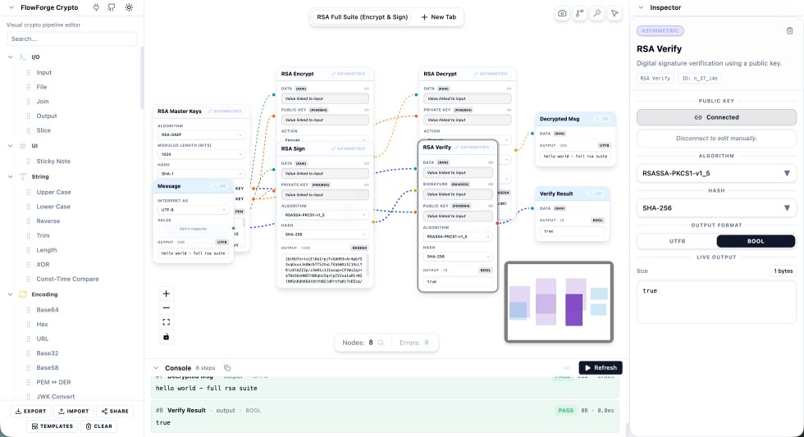Select Const-Time Compare in String list
The width and height of the screenshot is (804, 437).
(67, 279)
